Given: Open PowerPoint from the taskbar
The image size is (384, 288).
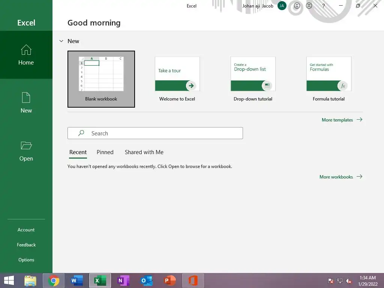Looking at the screenshot, I should [x=170, y=280].
